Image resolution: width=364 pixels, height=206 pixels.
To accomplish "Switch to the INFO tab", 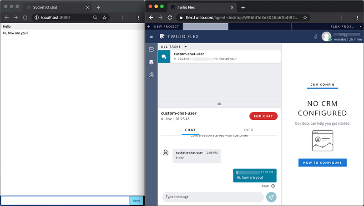I will pyautogui.click(x=248, y=130).
